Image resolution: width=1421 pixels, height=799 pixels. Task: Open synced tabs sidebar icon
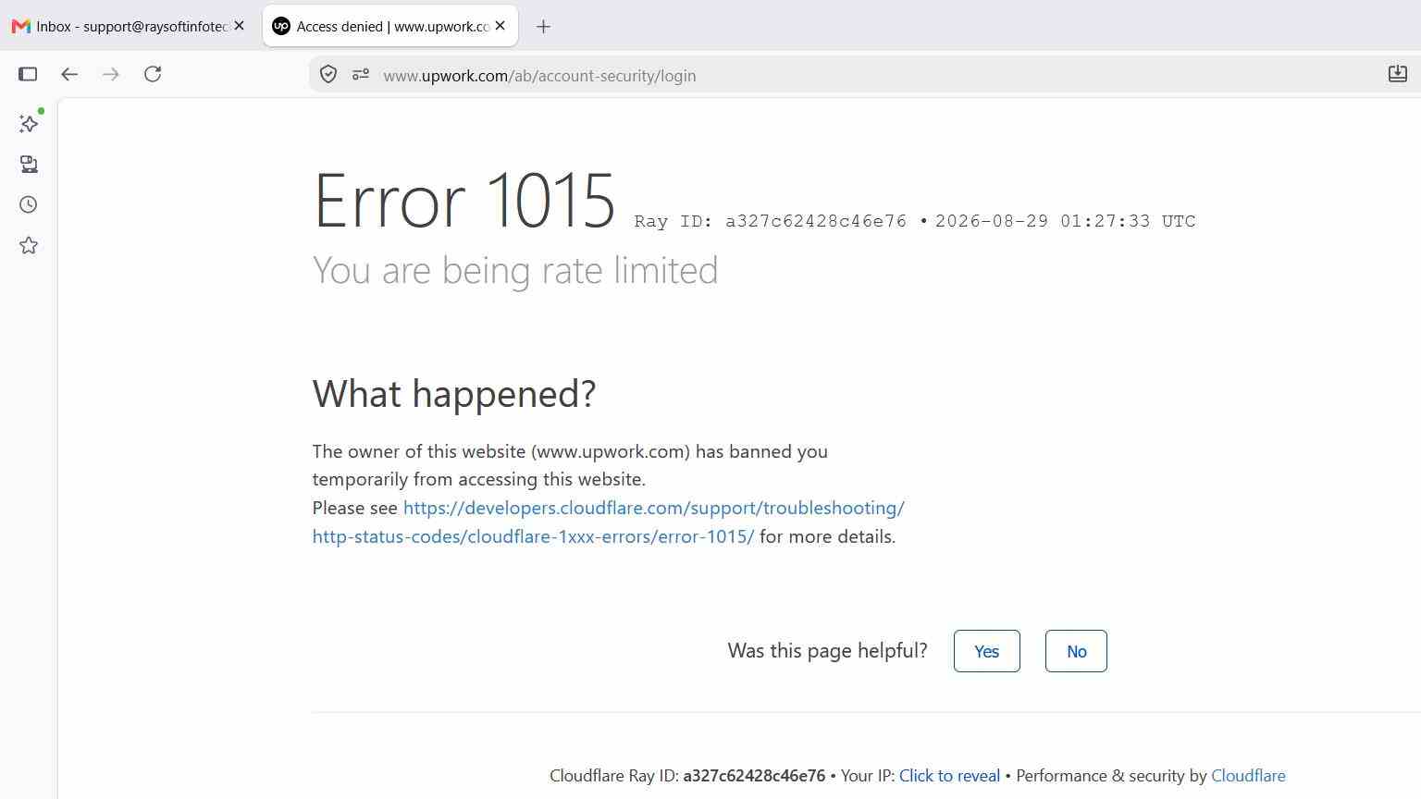tap(29, 164)
